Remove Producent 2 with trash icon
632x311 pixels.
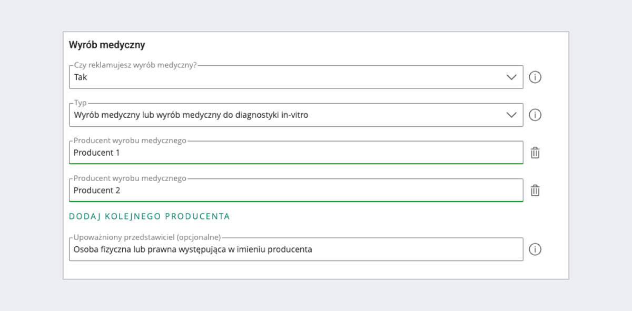535,190
